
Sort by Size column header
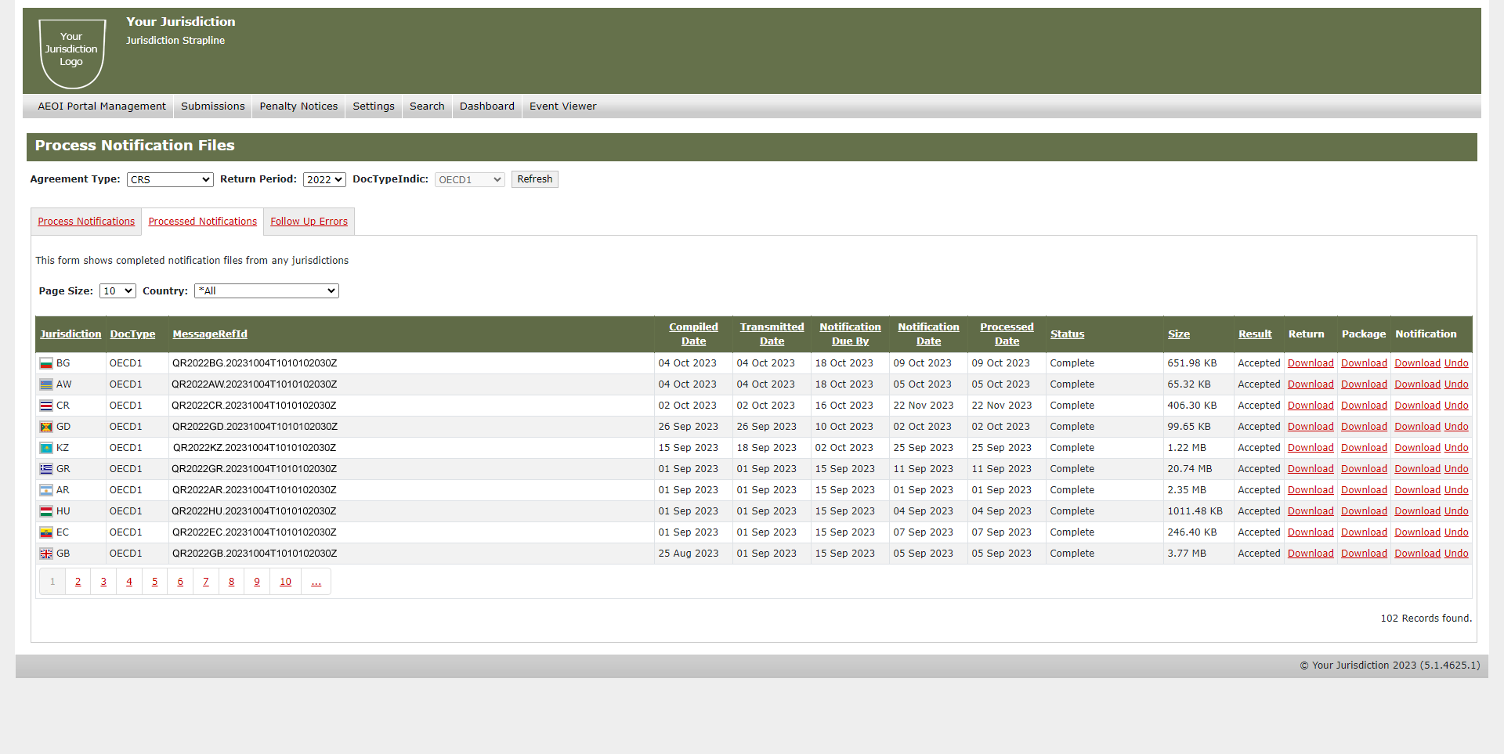point(1178,334)
